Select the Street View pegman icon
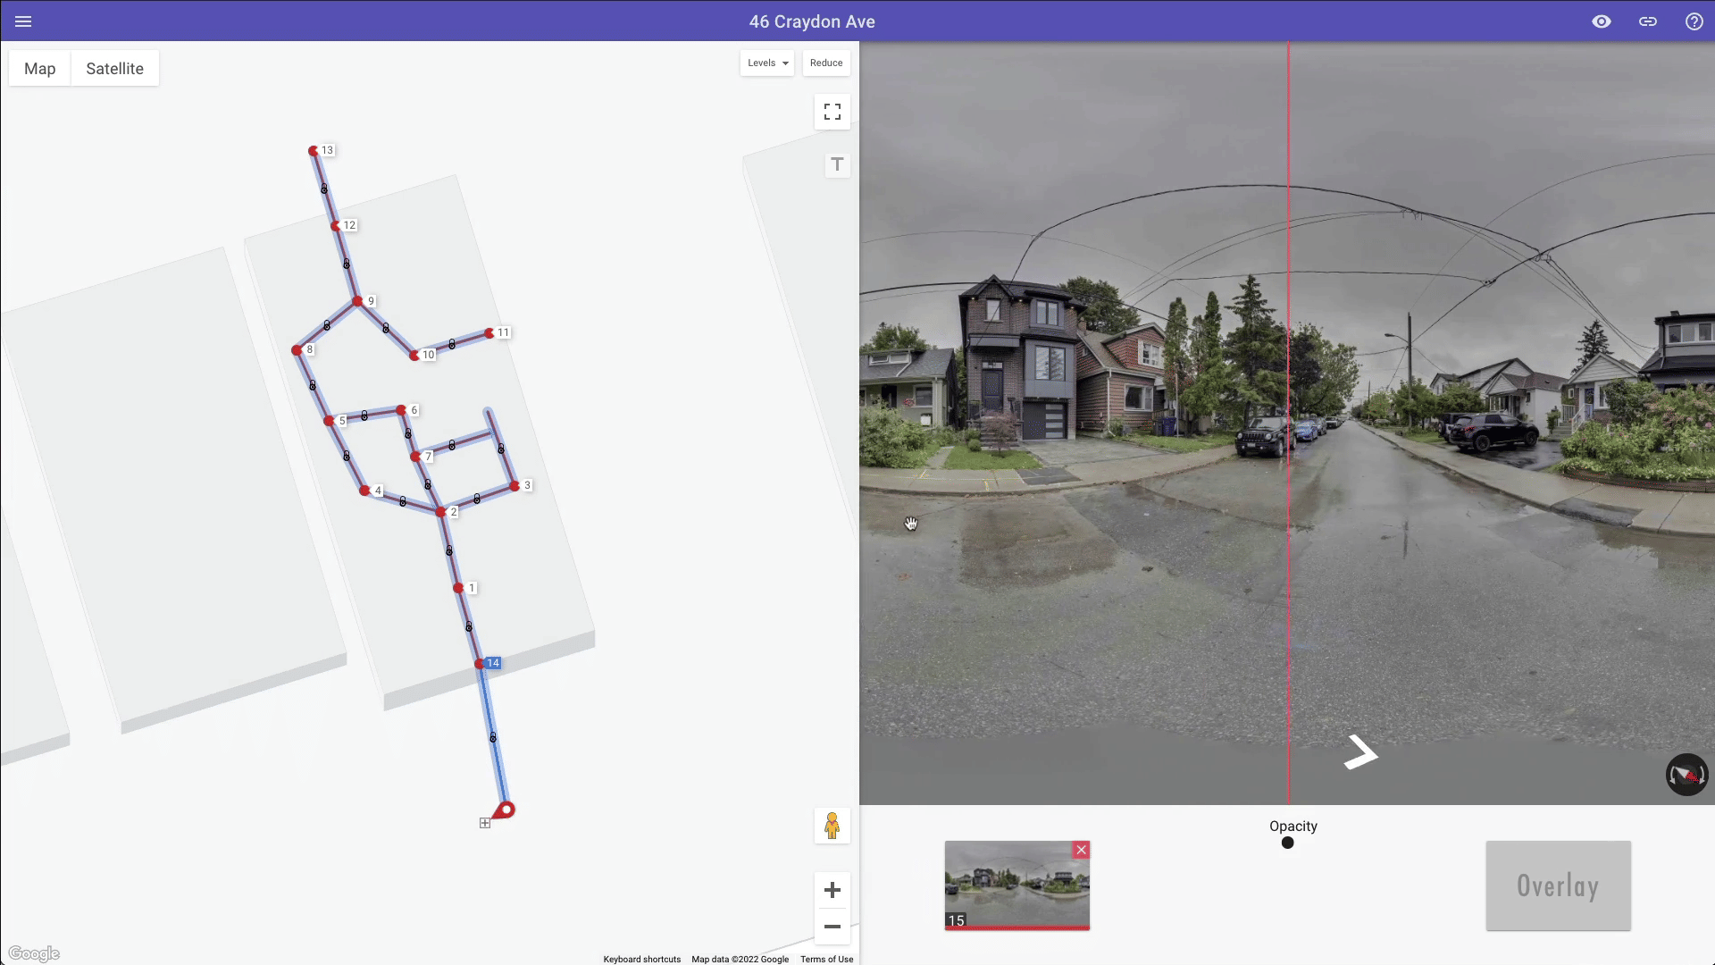The height and width of the screenshot is (965, 1715). [832, 826]
